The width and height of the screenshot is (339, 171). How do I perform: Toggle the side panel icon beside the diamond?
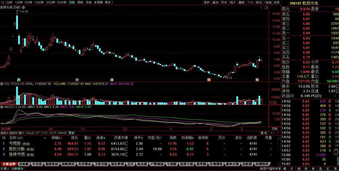pos(266,7)
